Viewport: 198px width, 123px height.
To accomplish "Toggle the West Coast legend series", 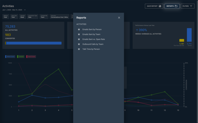I will 10,57.
